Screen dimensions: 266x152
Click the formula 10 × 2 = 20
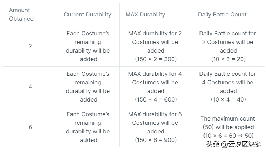[228, 59]
